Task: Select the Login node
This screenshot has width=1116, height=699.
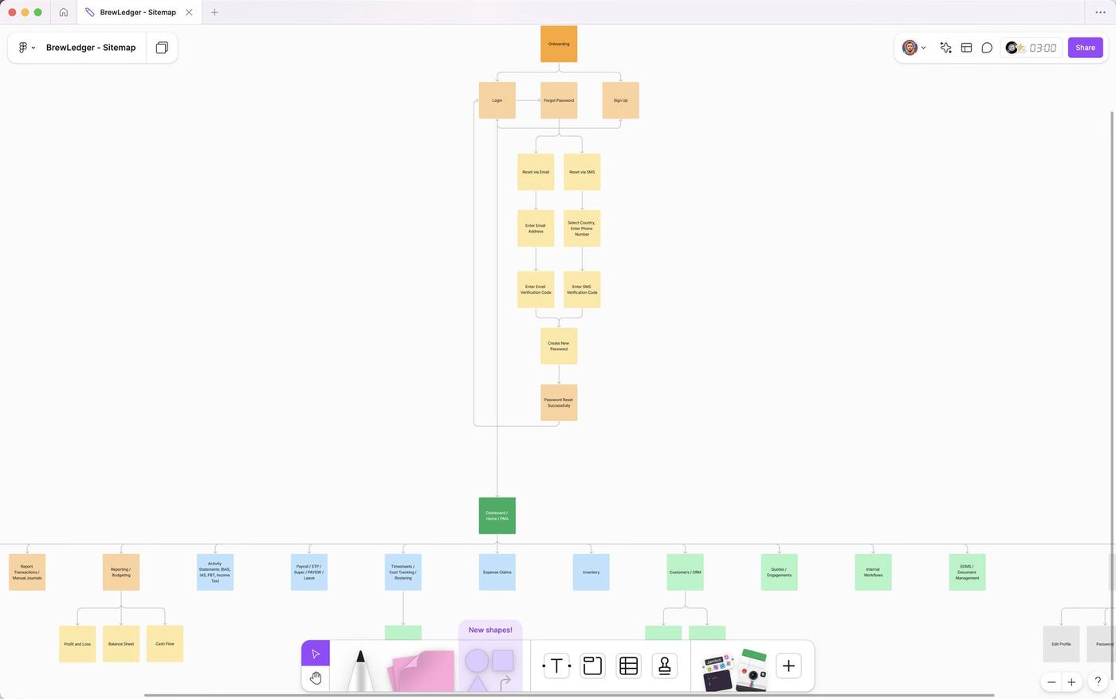Action: pos(497,100)
